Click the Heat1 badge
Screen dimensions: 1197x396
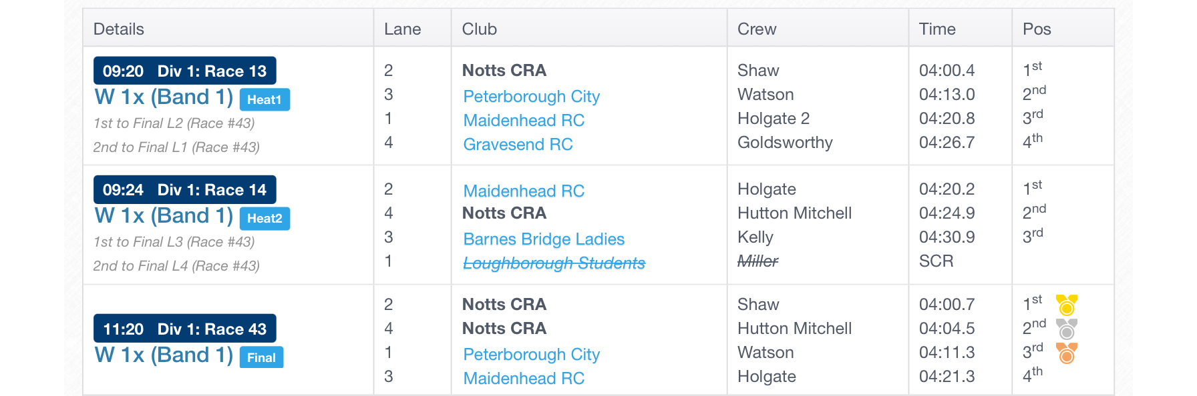265,99
